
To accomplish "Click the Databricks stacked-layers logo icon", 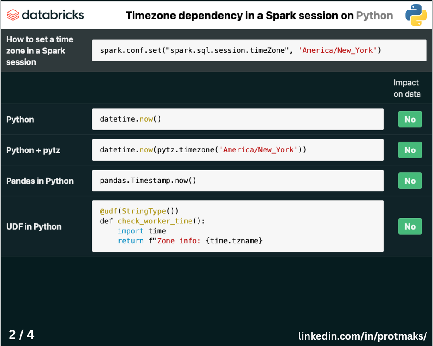I will tap(13, 15).
